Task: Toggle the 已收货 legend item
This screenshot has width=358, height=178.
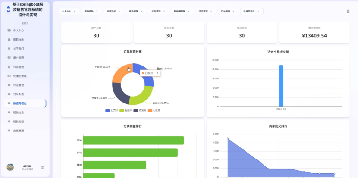Action: 154,110
